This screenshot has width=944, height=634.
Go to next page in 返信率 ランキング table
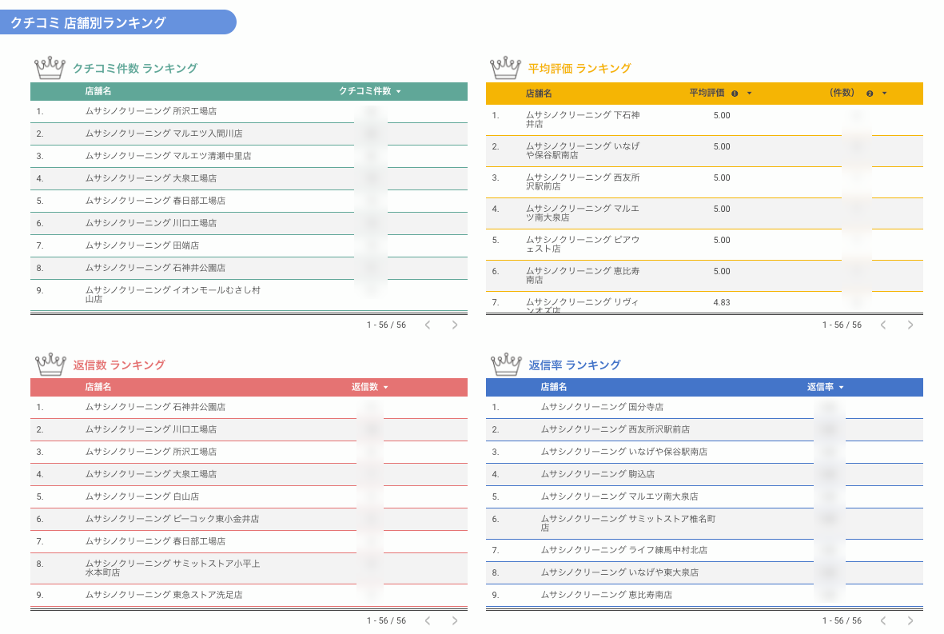[910, 620]
